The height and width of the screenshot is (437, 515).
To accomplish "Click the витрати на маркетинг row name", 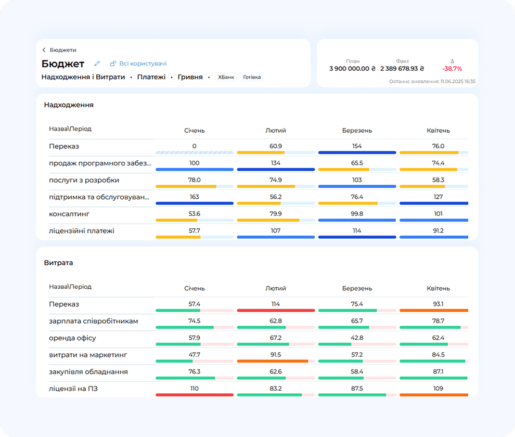I will tap(88, 355).
